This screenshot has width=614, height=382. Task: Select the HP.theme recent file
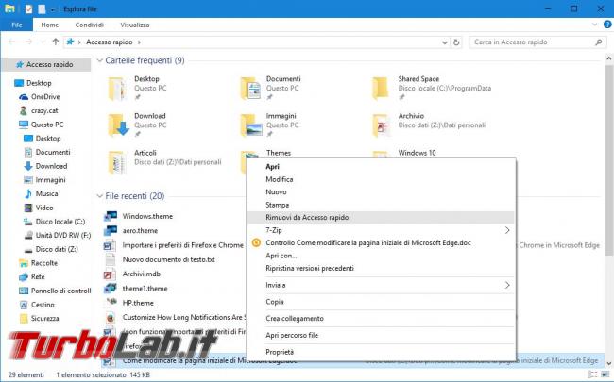coord(129,303)
